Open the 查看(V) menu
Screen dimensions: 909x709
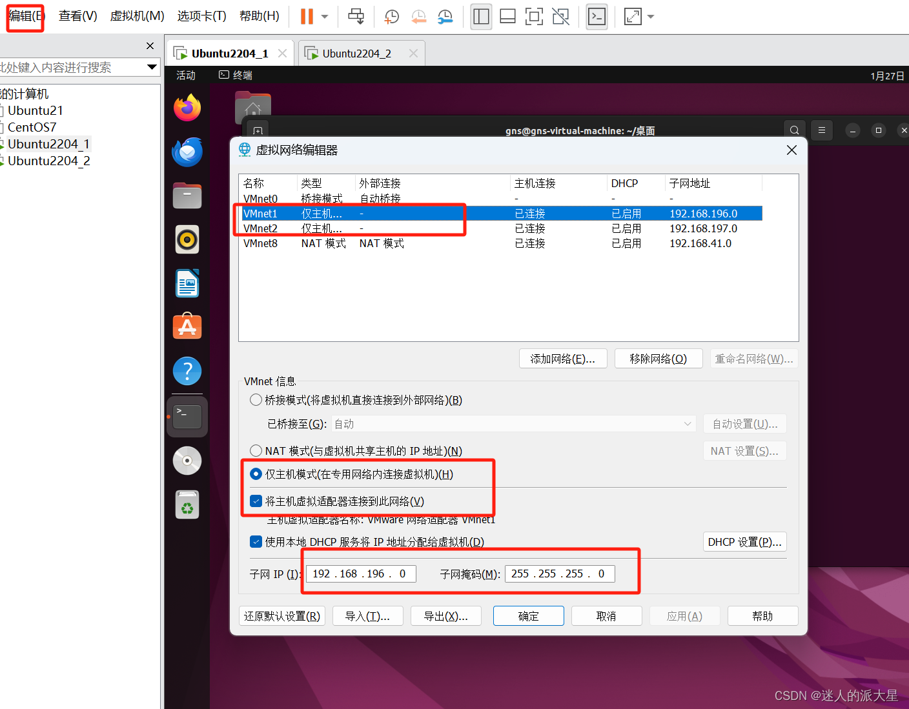[77, 16]
